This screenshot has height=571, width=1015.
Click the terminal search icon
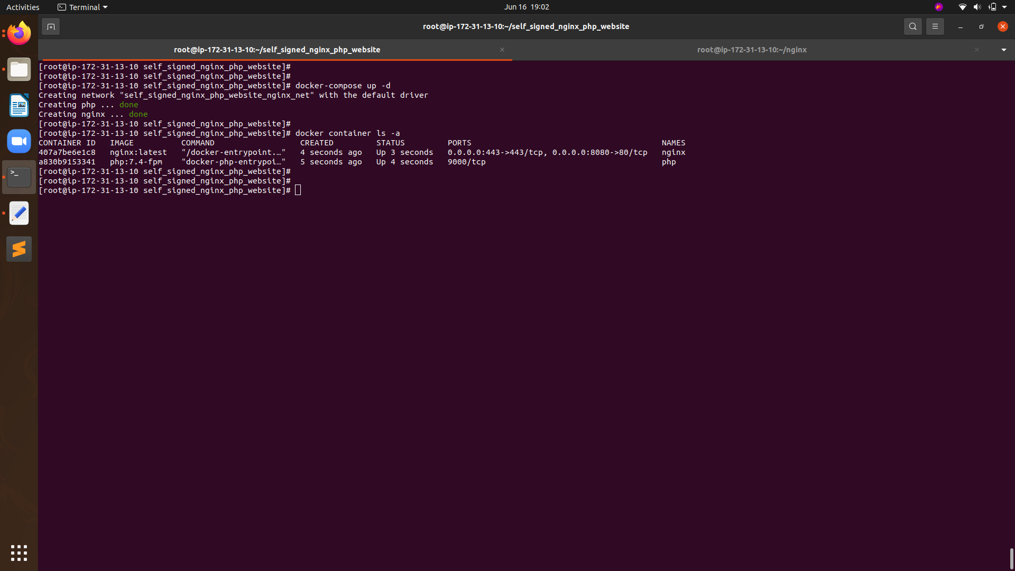(x=912, y=26)
